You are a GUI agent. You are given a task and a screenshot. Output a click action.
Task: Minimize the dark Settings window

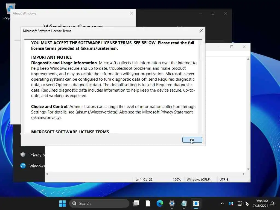(x=200, y=13)
